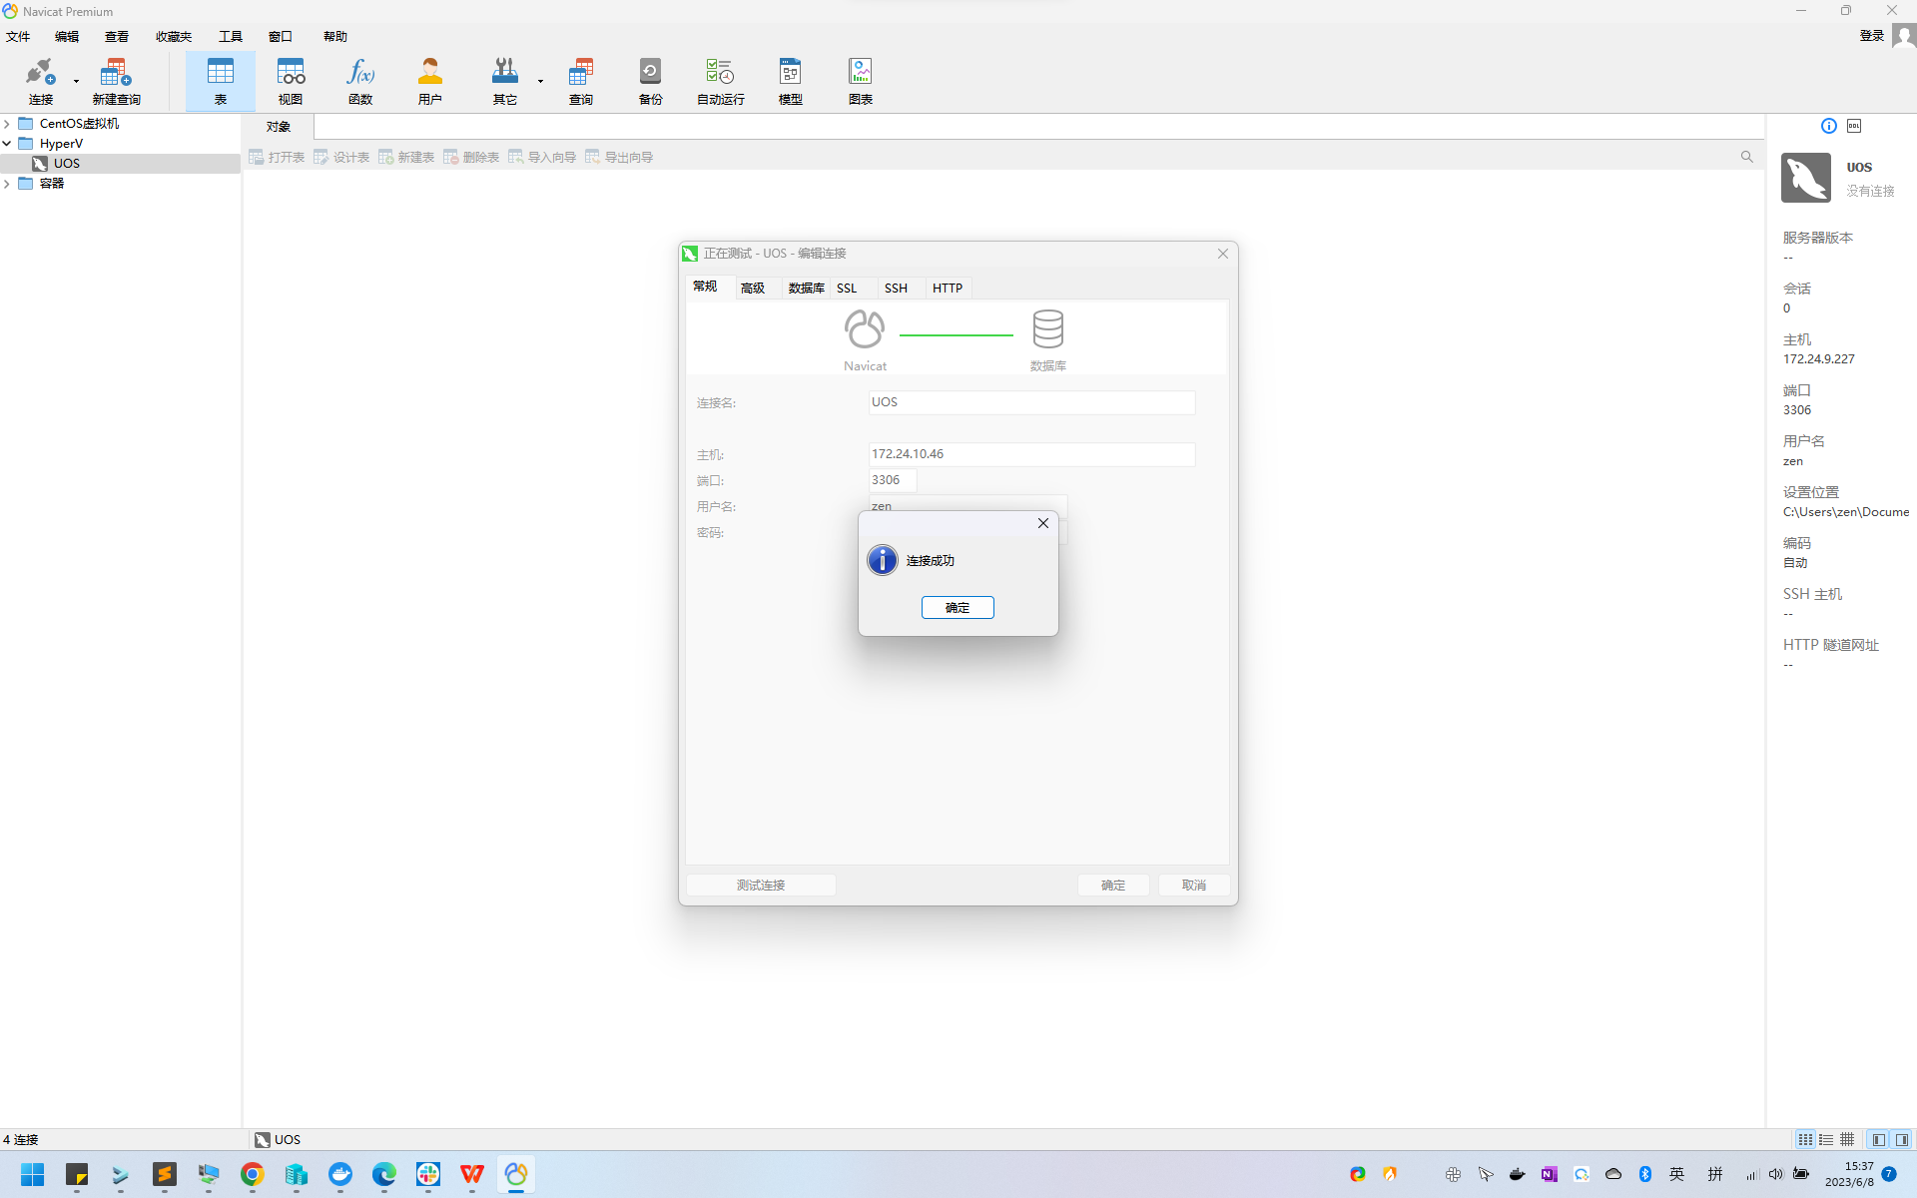Open the User toolbar icon

point(430,81)
